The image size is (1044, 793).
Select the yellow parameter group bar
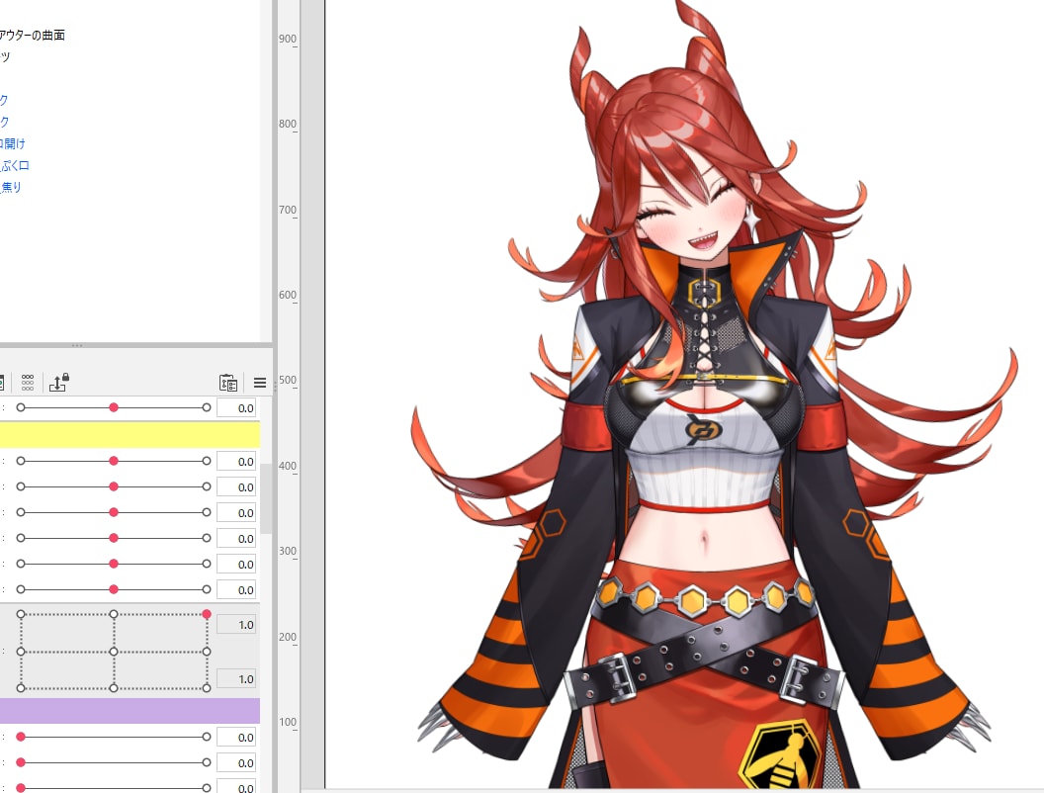pyautogui.click(x=130, y=435)
